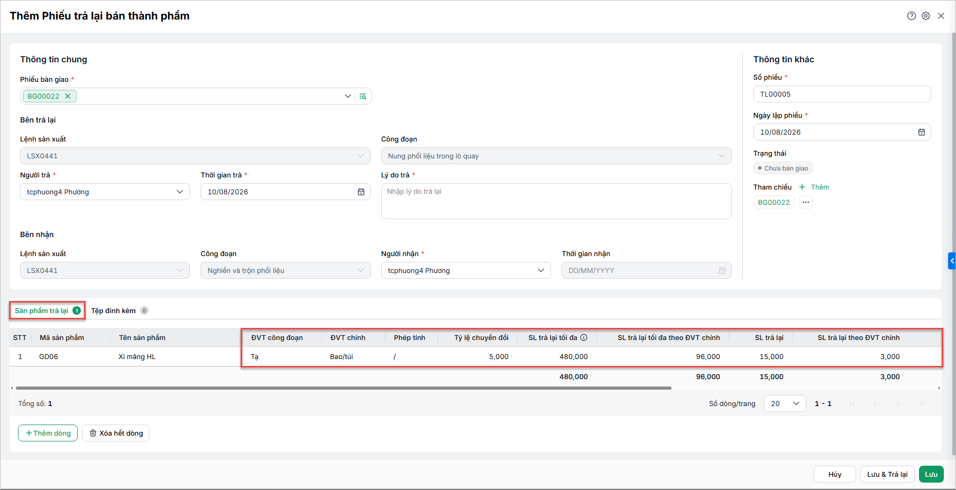Viewport: 956px width, 490px height.
Task: Open the Bên trả lại Lệnh sản xuất dropdown
Action: pos(195,156)
